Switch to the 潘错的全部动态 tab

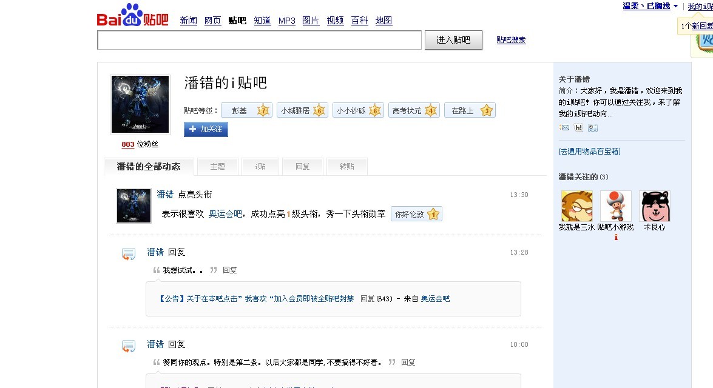(x=149, y=167)
